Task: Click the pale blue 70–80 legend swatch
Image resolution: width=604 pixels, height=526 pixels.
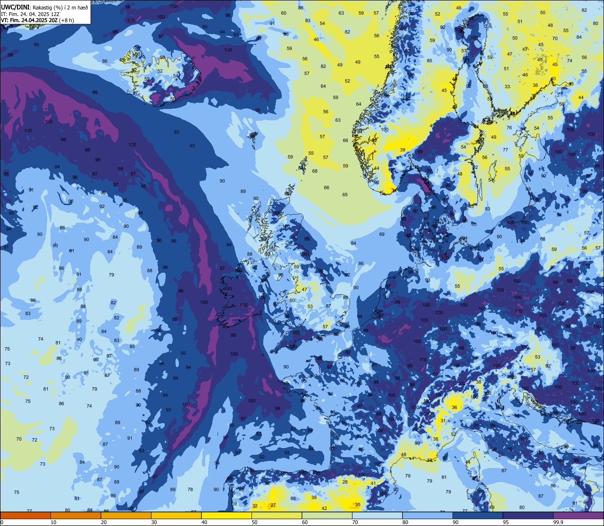Action: coord(377,515)
